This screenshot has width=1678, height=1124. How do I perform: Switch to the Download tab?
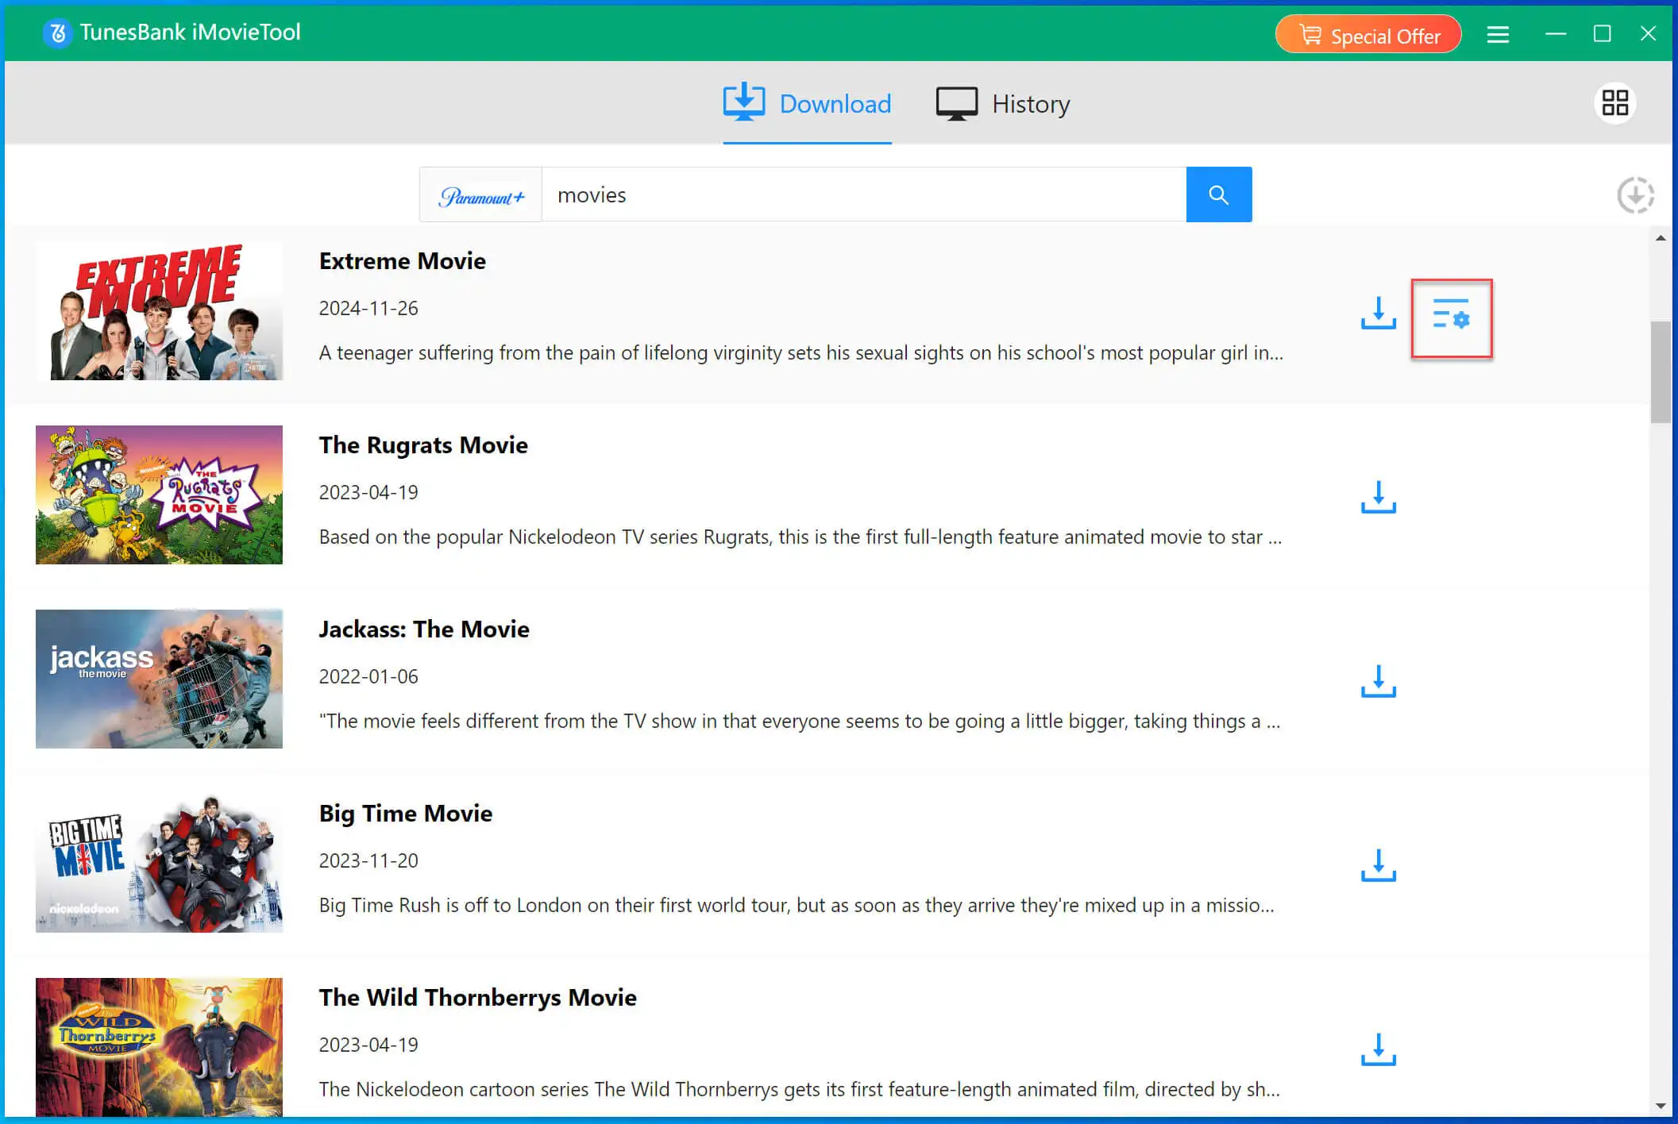click(807, 103)
